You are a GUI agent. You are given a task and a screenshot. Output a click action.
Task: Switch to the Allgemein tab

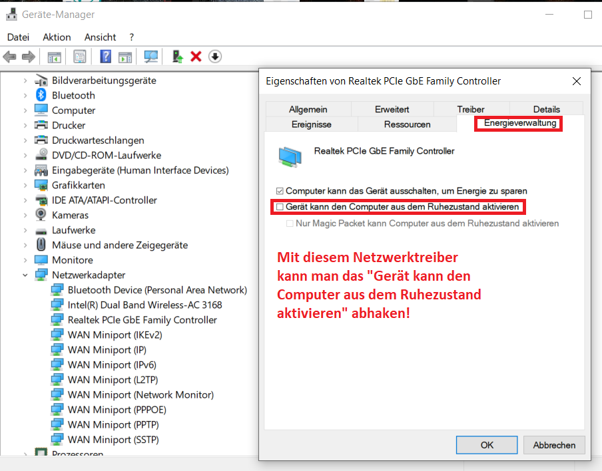click(308, 109)
